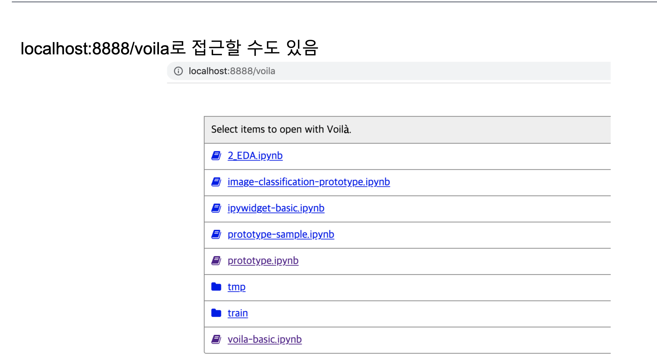Open the visited prototype.ipynb link
The width and height of the screenshot is (657, 355).
263,261
